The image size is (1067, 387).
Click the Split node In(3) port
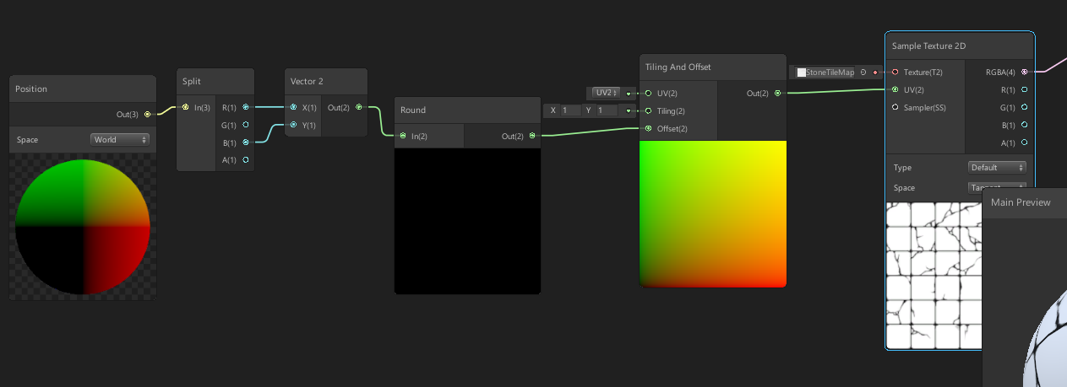pos(186,107)
